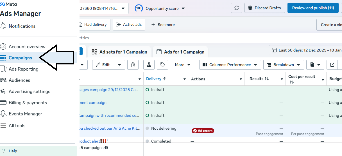The height and width of the screenshot is (156, 342).
Task: Click Discard Drafts button
Action: click(x=265, y=8)
